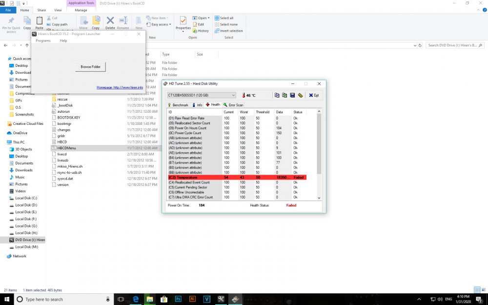Click the Up directory arrow in Explorer
This screenshot has height=305, width=488.
pos(27,45)
